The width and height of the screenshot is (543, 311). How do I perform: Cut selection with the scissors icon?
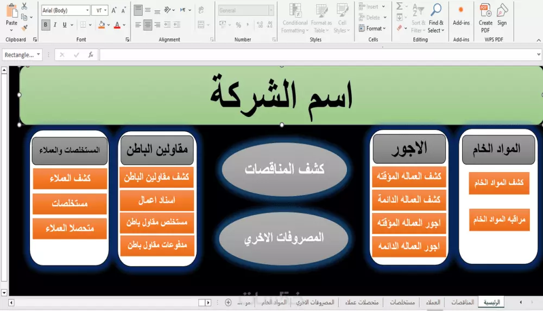(24, 6)
